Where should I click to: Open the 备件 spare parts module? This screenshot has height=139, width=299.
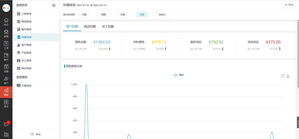6,57
